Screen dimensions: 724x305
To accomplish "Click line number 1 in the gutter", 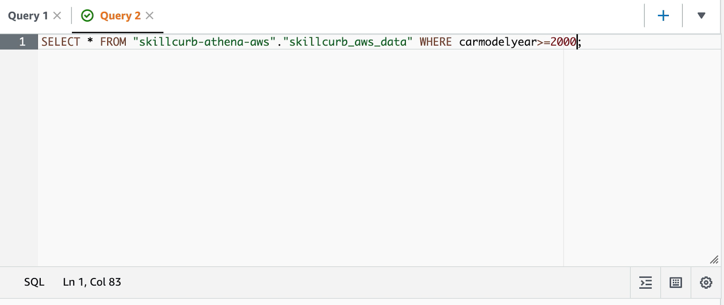I will click(x=22, y=42).
